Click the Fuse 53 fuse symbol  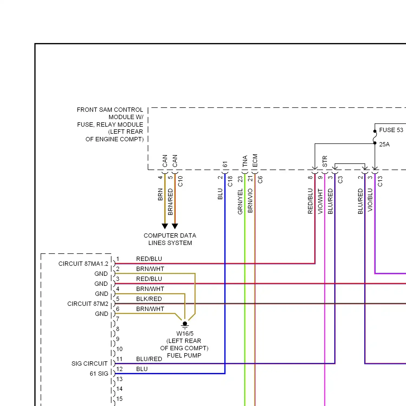click(x=375, y=137)
